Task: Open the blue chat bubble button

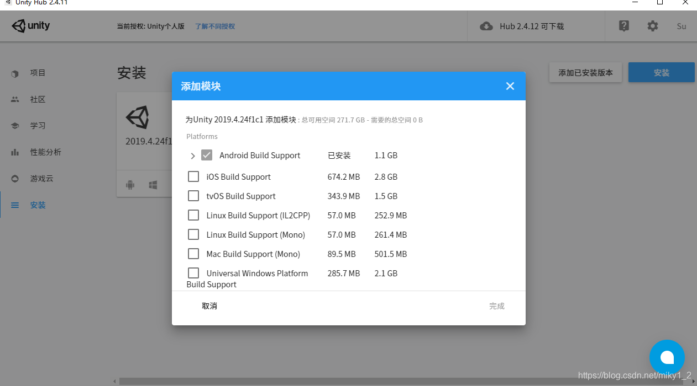Action: [x=667, y=357]
